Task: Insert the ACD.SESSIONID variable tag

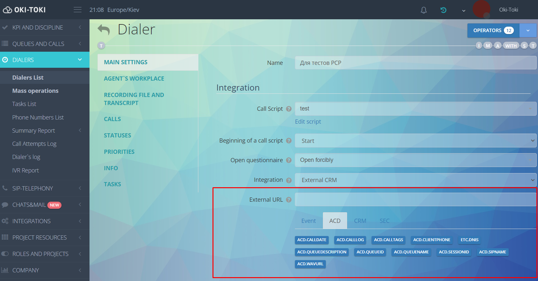Action: (x=454, y=252)
